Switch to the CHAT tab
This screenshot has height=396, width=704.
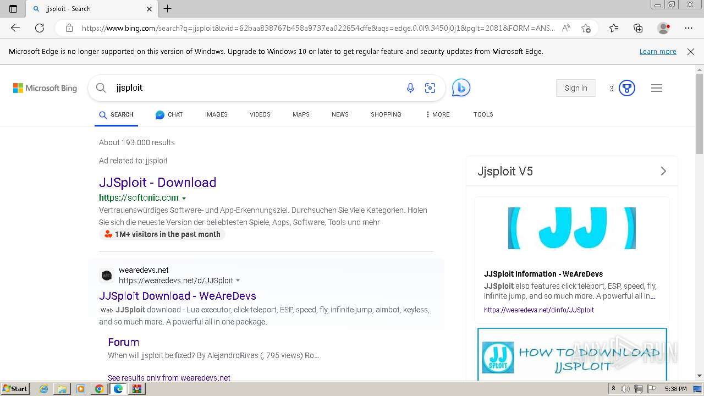[x=169, y=114]
